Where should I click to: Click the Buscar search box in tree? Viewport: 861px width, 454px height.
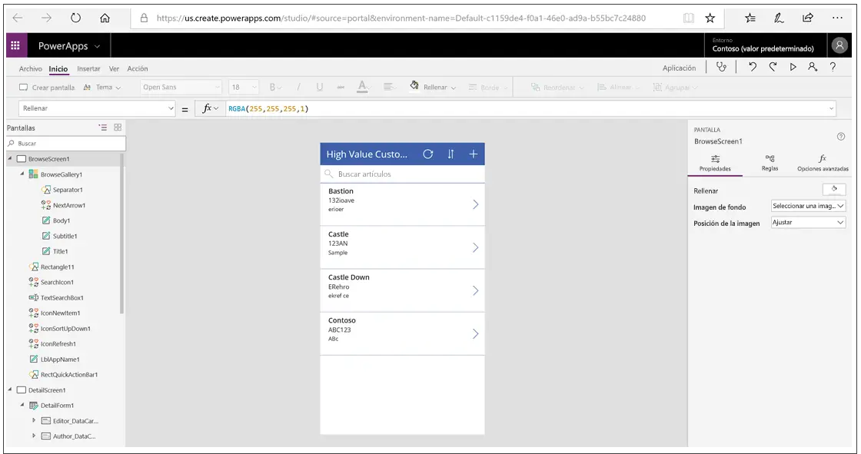point(66,144)
